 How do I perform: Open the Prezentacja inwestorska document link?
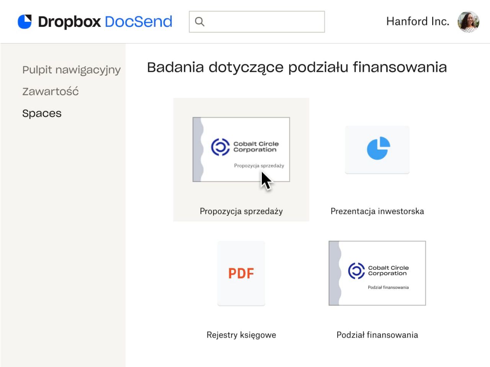pyautogui.click(x=377, y=211)
